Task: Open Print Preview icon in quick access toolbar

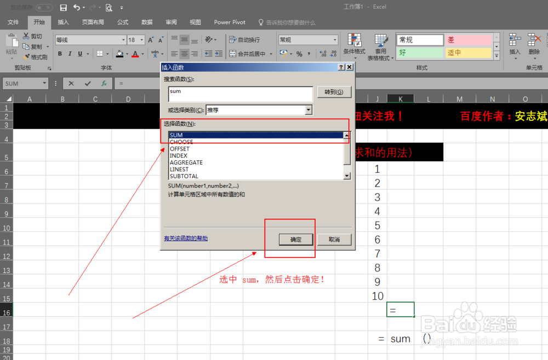Action: [x=109, y=8]
